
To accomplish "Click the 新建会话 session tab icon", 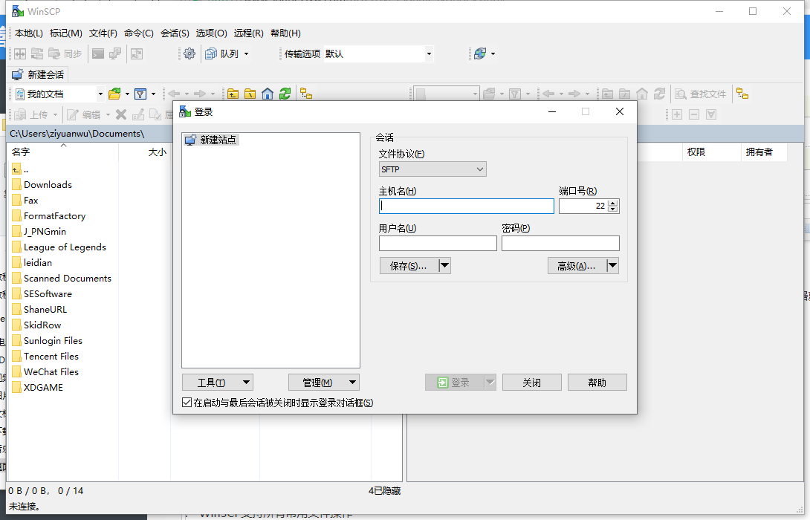I will pyautogui.click(x=18, y=74).
